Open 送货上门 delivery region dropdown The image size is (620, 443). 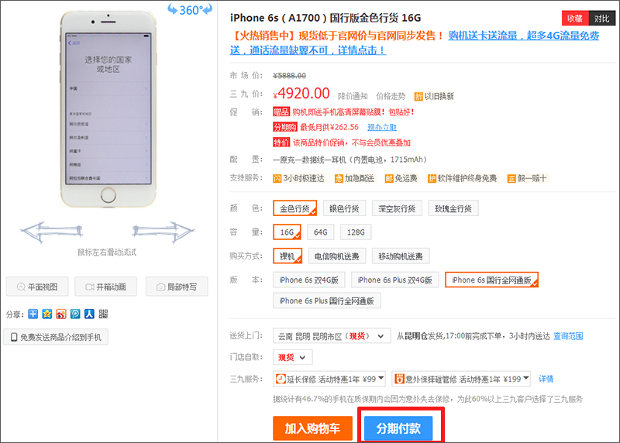[332, 336]
